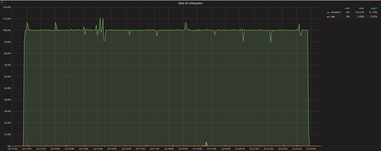This screenshot has height=151, width=381.
Task: Toggle visibility of the sda series
Action: click(x=333, y=17)
